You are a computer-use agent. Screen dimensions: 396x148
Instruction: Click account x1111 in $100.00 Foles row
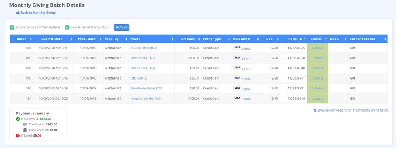click(246, 59)
